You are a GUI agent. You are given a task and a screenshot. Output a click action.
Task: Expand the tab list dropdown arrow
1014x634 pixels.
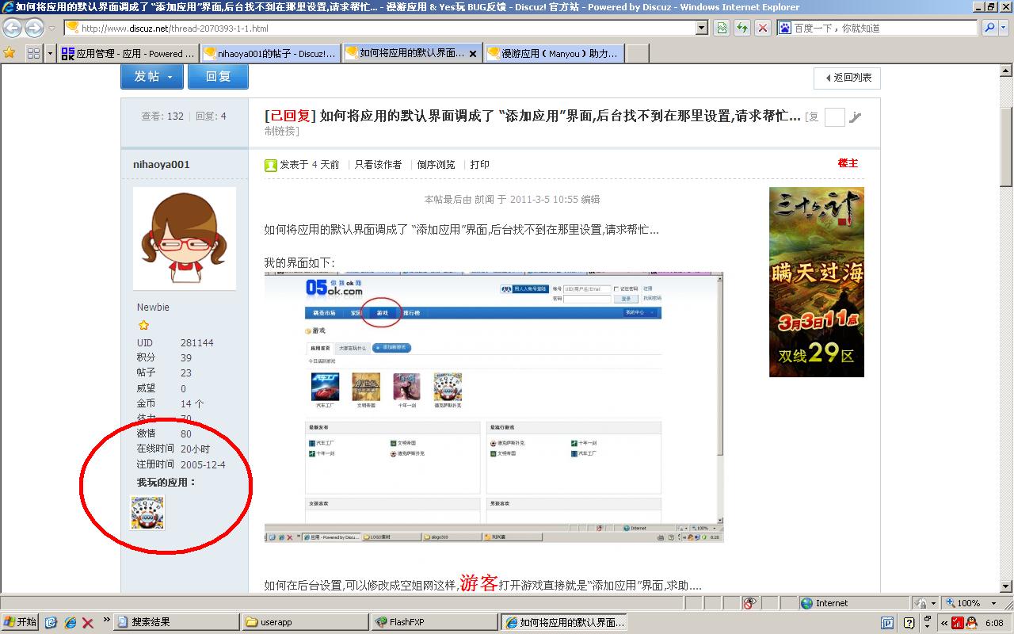click(x=50, y=53)
